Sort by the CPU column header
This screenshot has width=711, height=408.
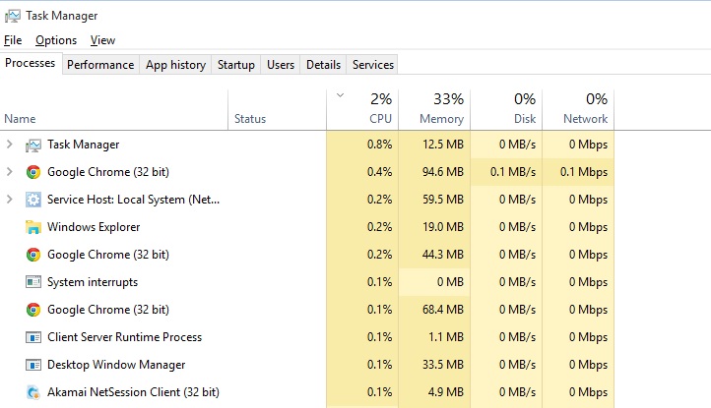coord(362,110)
